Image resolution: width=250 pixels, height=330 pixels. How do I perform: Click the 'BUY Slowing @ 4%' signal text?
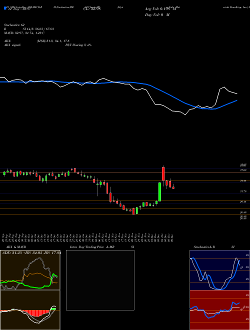78,45
